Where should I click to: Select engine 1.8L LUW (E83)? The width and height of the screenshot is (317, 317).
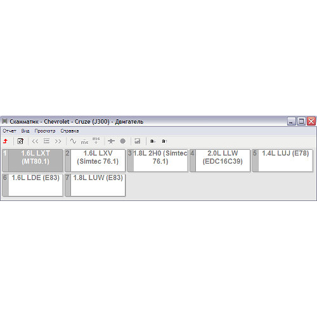(95, 185)
